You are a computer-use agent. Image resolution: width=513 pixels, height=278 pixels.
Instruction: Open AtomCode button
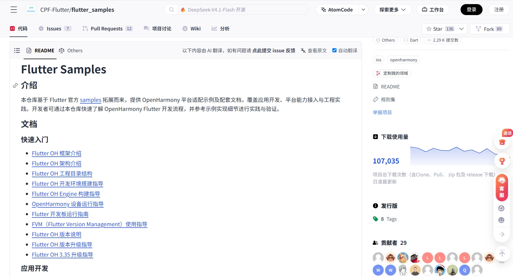point(337,10)
